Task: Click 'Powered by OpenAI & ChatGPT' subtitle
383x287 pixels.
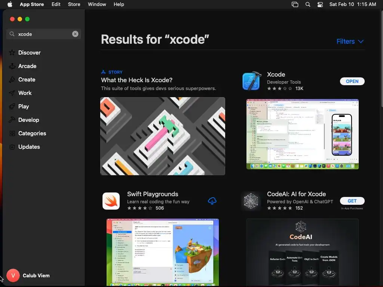Action: click(x=300, y=201)
